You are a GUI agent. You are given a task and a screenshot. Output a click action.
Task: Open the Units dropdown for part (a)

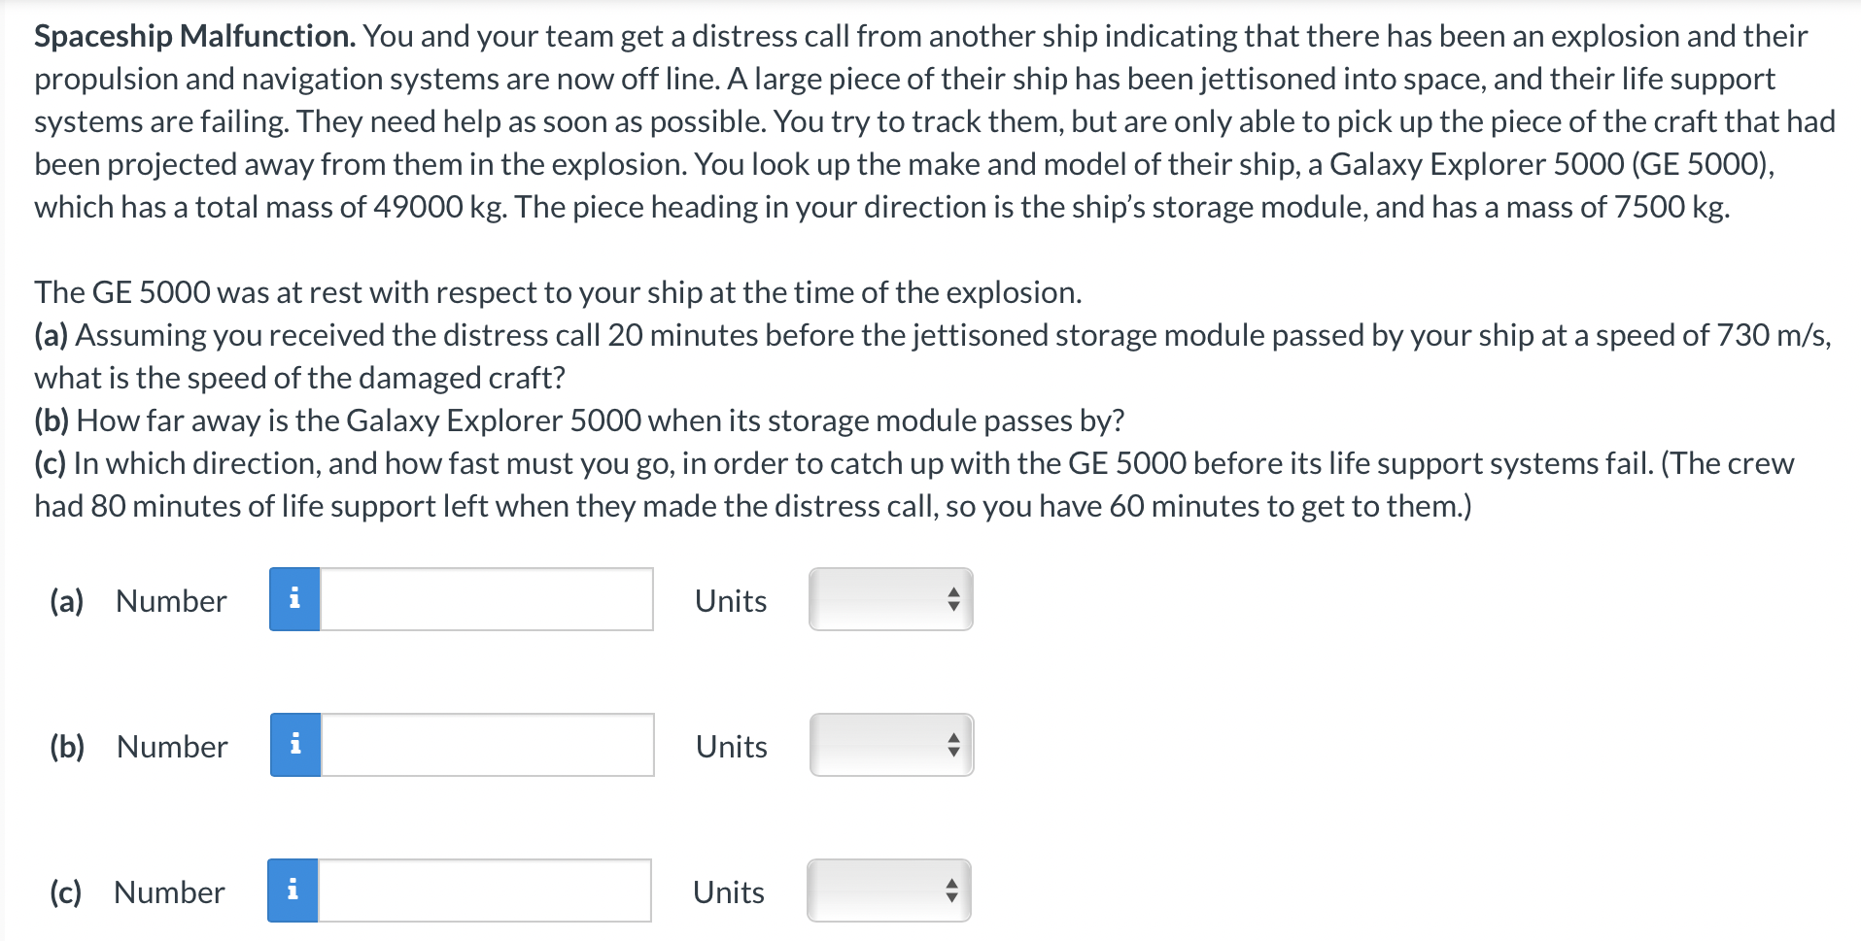pyautogui.click(x=889, y=600)
